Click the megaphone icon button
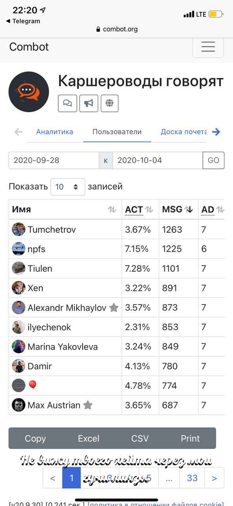This screenshot has width=233, height=506. point(89,103)
